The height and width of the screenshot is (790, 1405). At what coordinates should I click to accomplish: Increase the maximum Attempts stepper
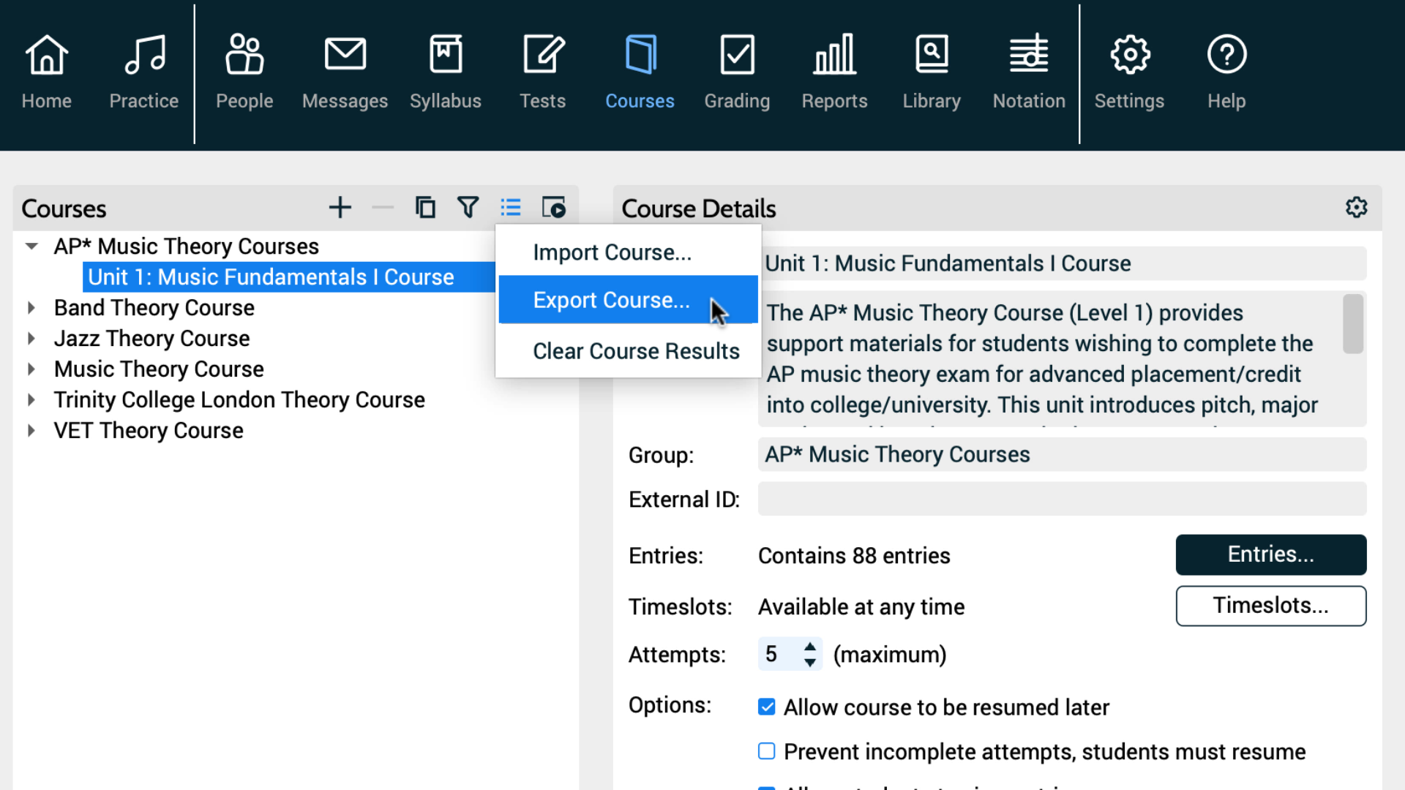[809, 647]
